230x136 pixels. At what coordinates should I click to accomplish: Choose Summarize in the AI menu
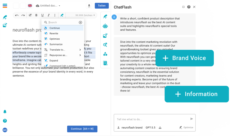tap(56, 44)
